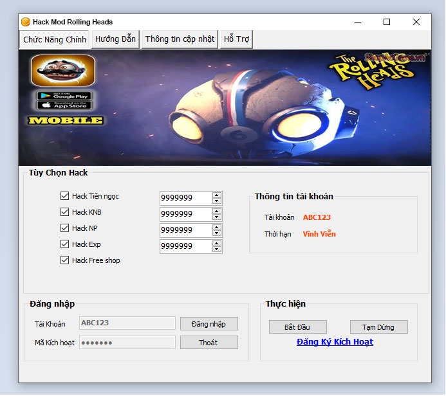Screen dimensions: 446x396
Task: Increase the Hack NP value with up arrow
Action: (217, 228)
